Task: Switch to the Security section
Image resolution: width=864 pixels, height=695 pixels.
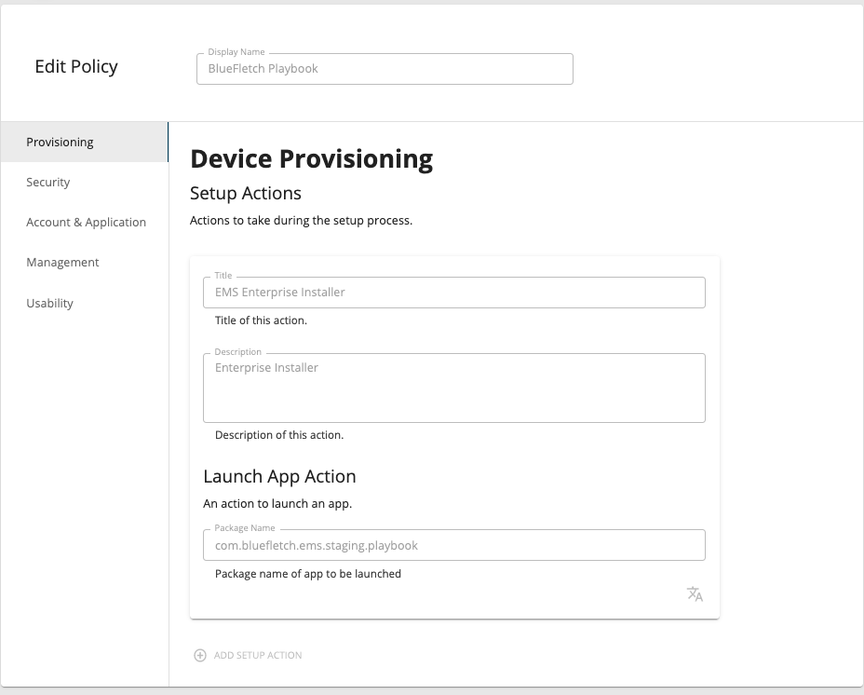Action: tap(85, 182)
